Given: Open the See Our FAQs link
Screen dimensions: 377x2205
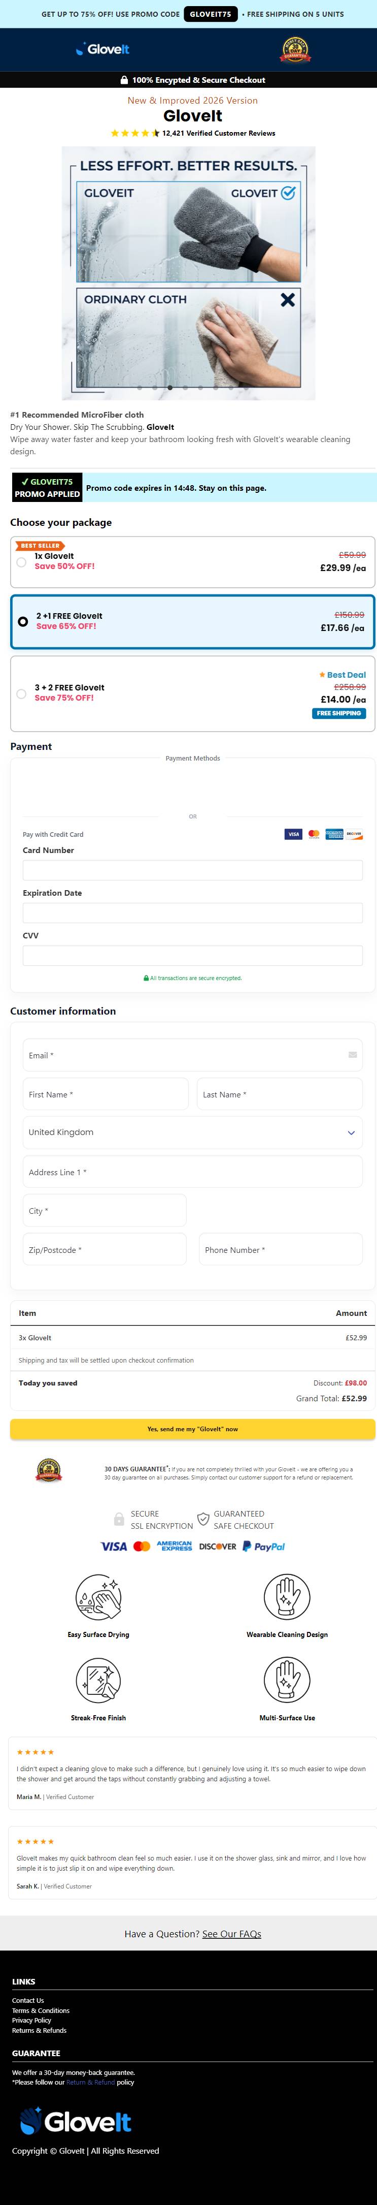Looking at the screenshot, I should click(232, 1934).
